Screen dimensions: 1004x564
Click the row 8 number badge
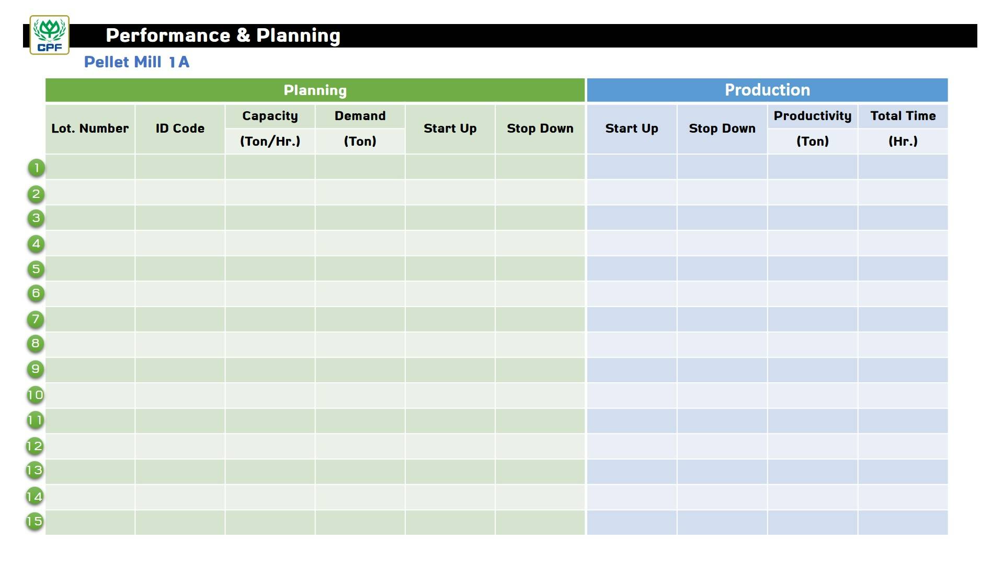36,343
